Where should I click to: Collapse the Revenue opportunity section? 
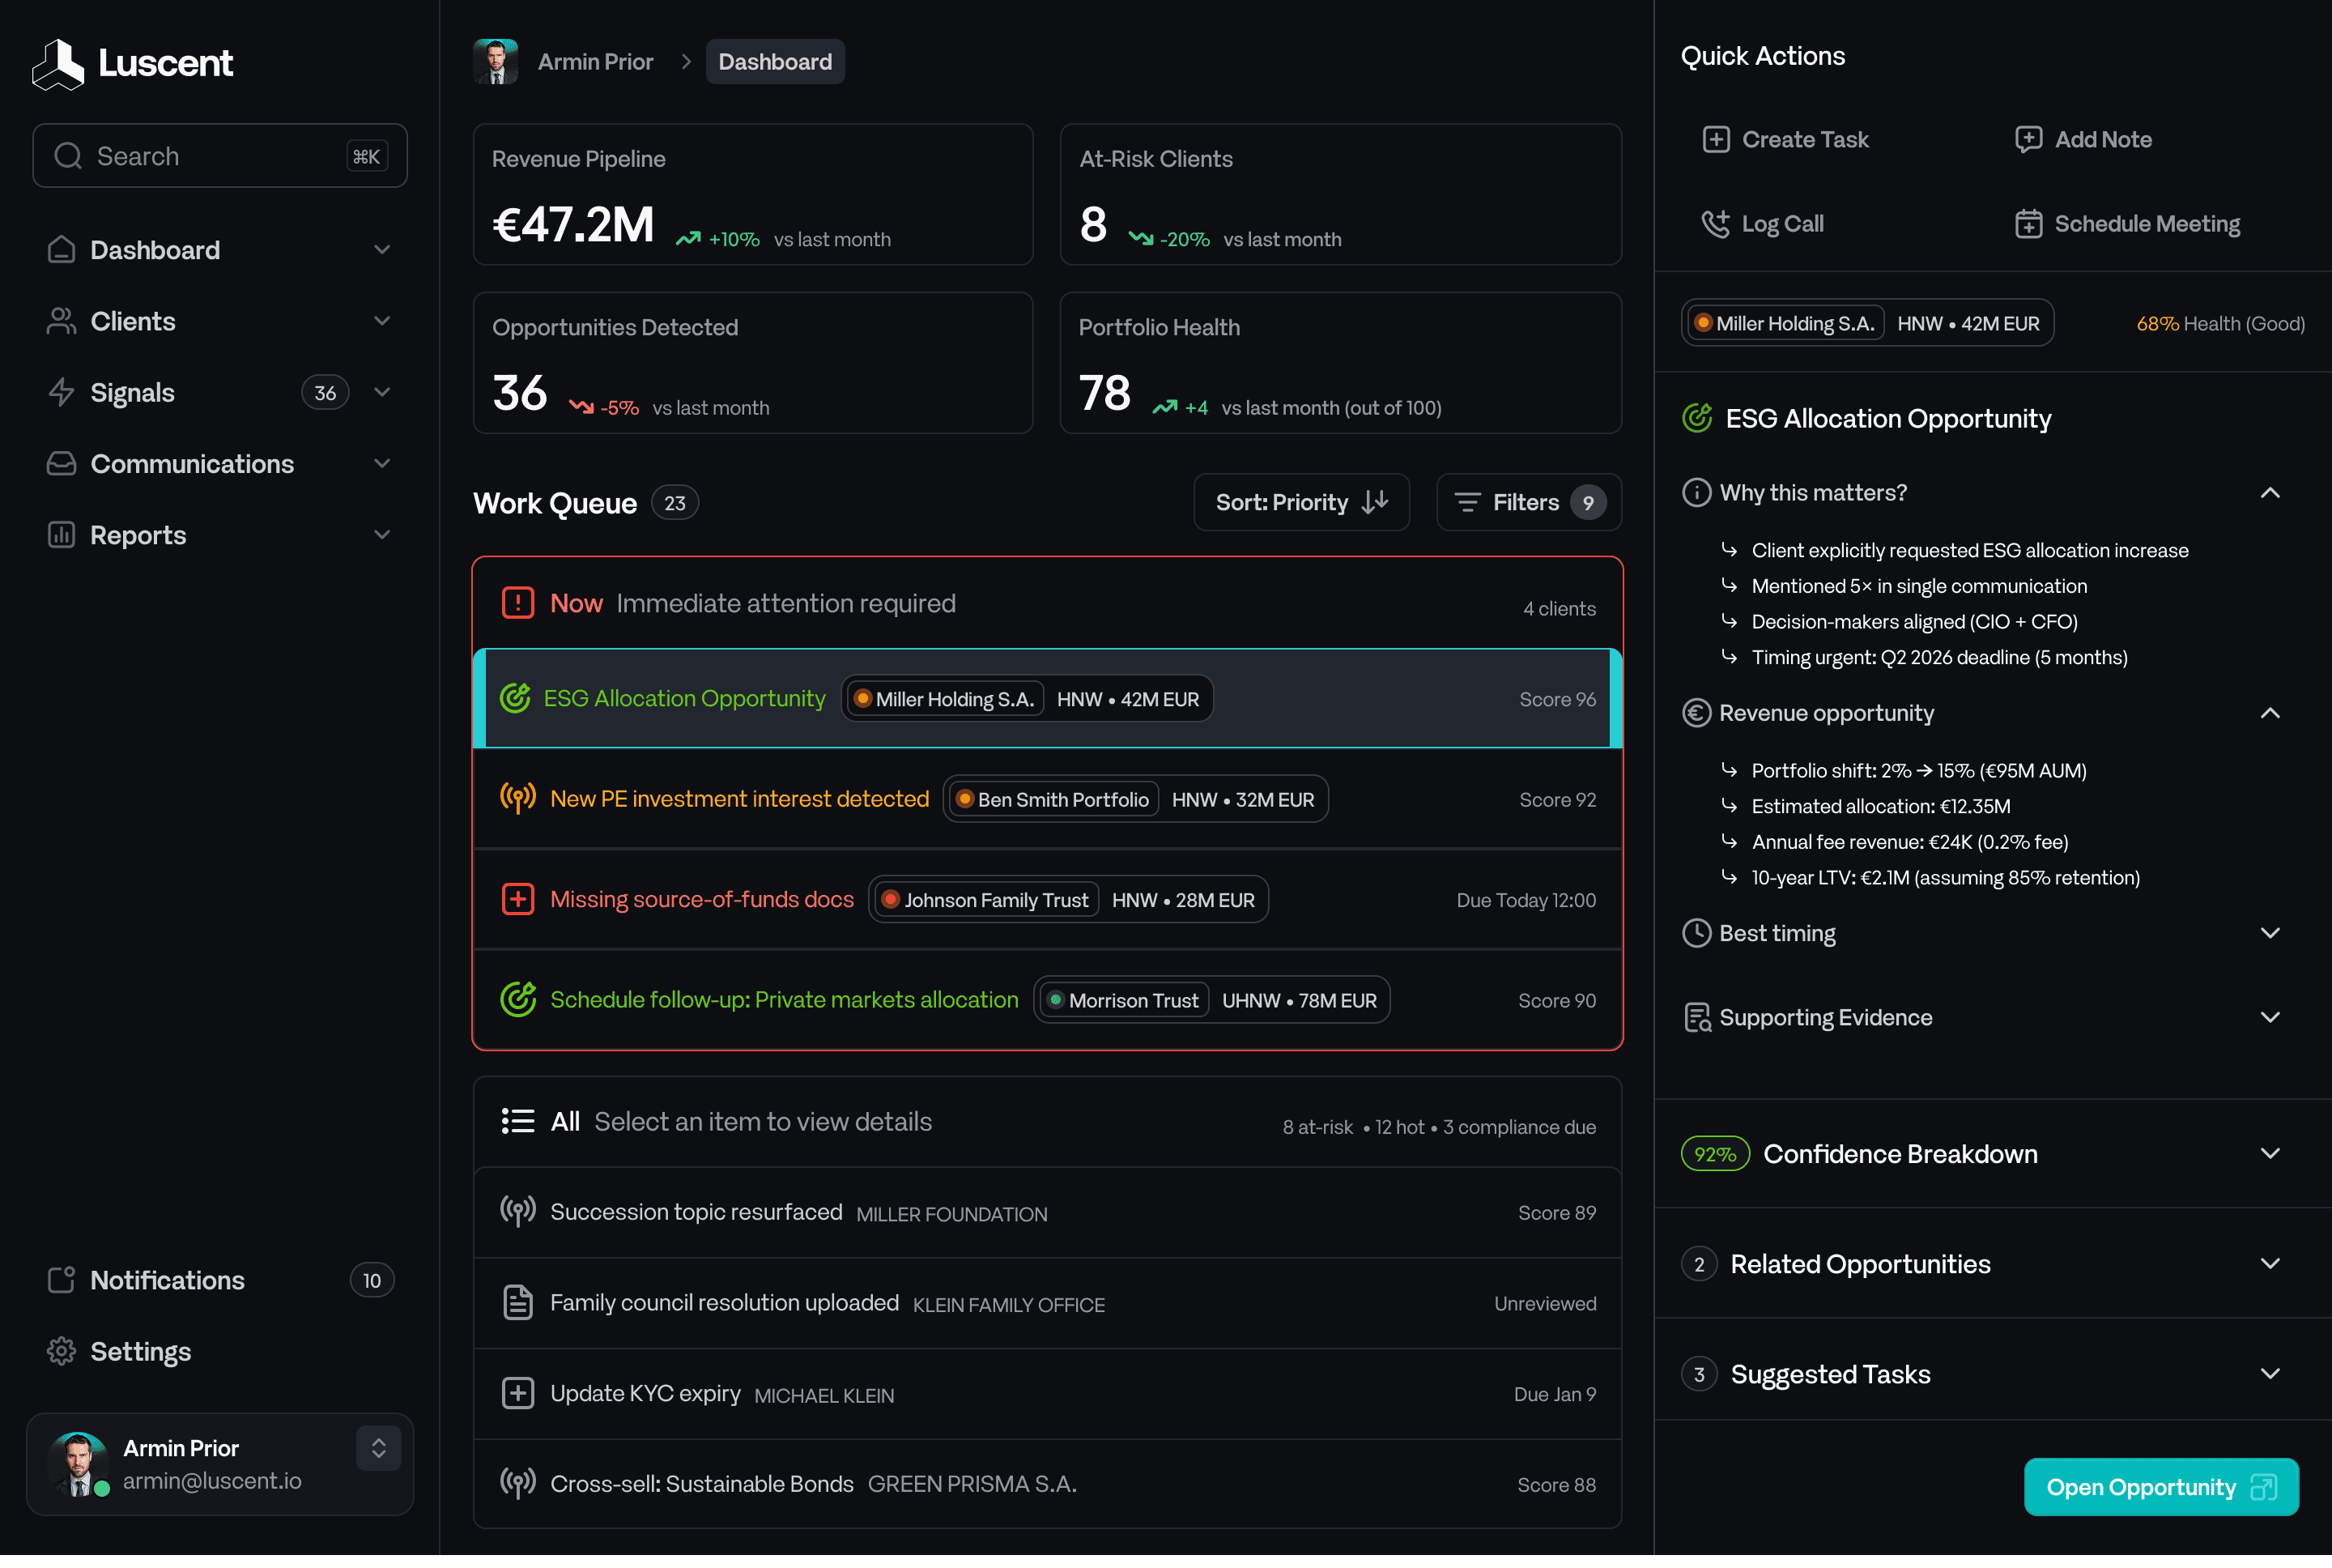[2269, 713]
